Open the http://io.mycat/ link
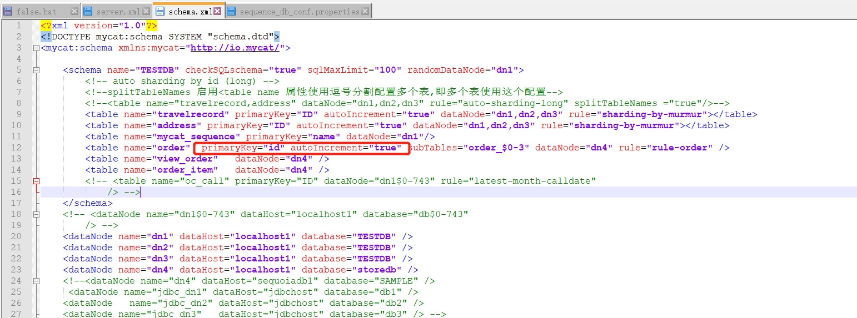Image resolution: width=857 pixels, height=318 pixels. (235, 48)
